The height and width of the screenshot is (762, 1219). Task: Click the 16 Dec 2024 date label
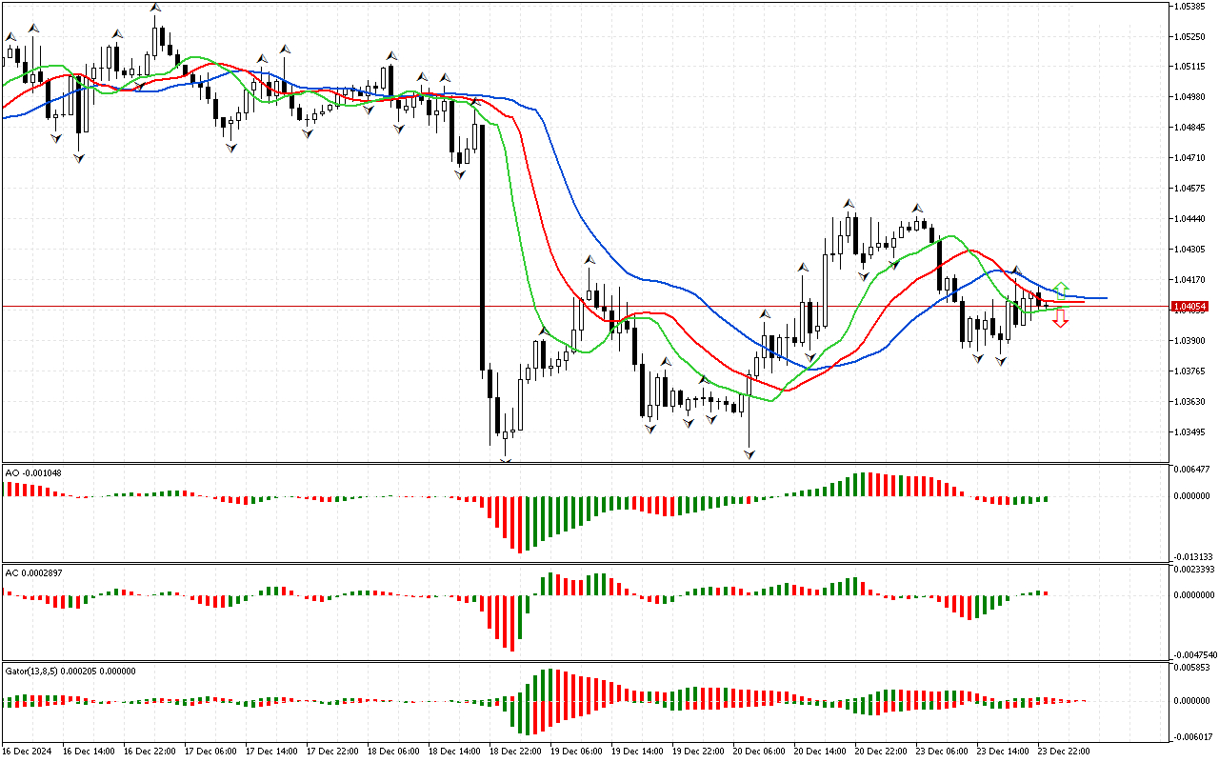(29, 752)
